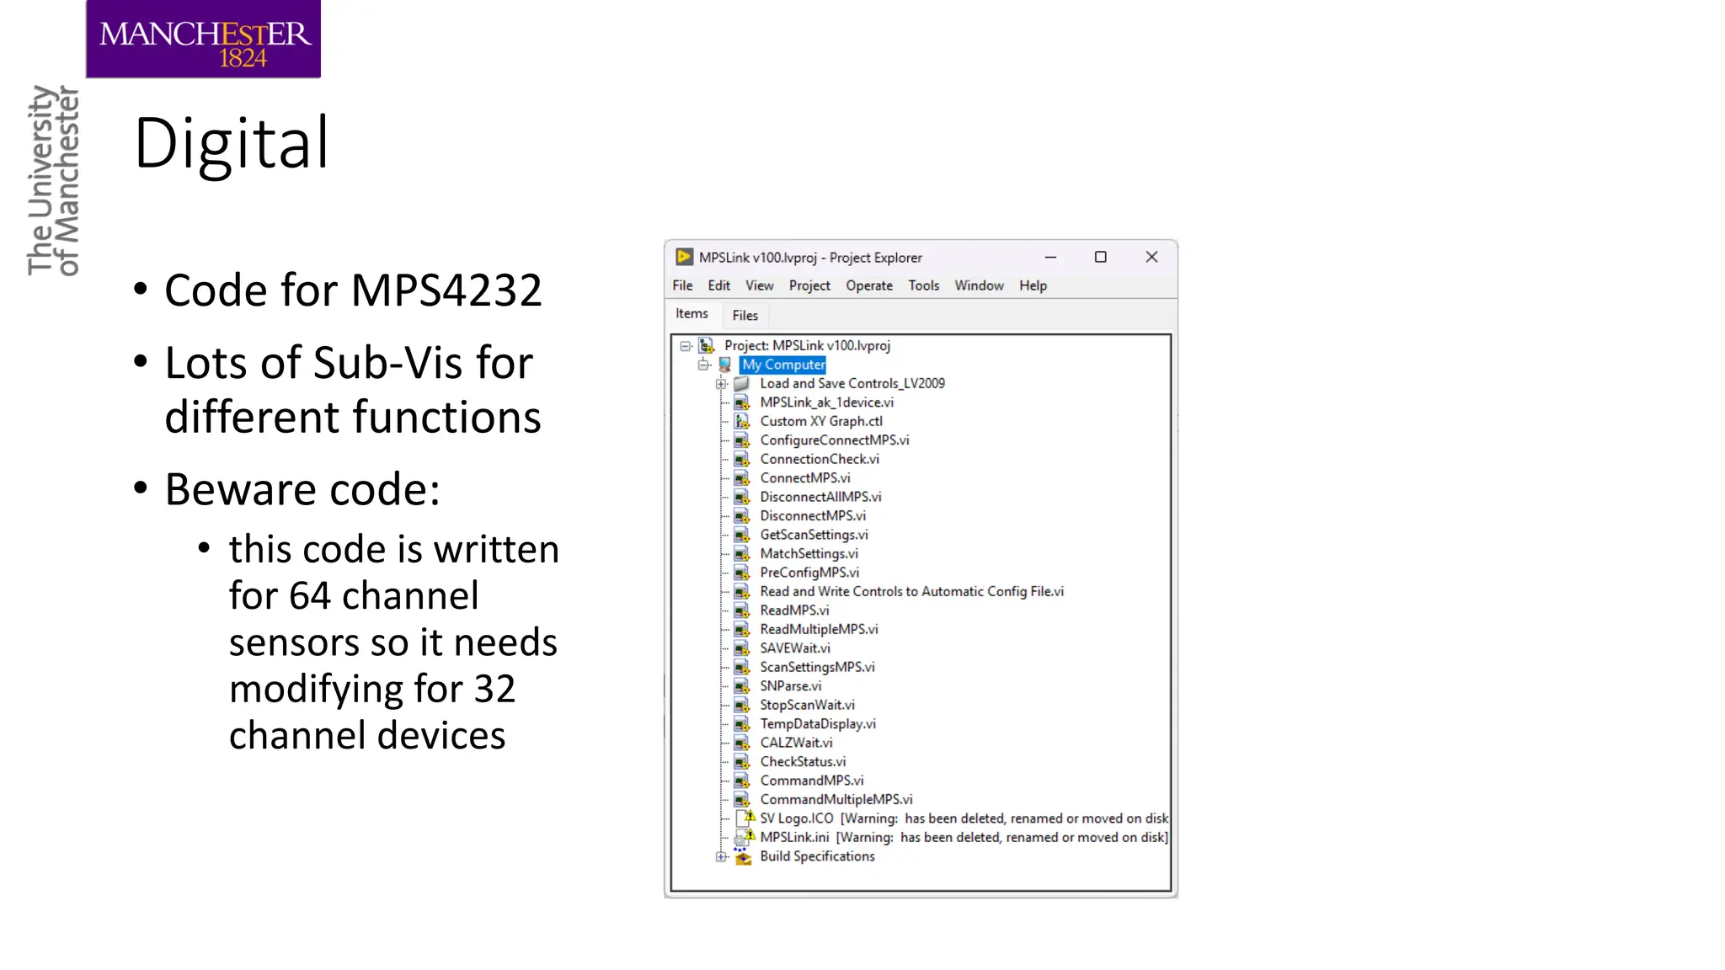Click the LabVIEW icon in the Project Explorer title bar
Viewport: 1725px width, 970px height.
[684, 257]
